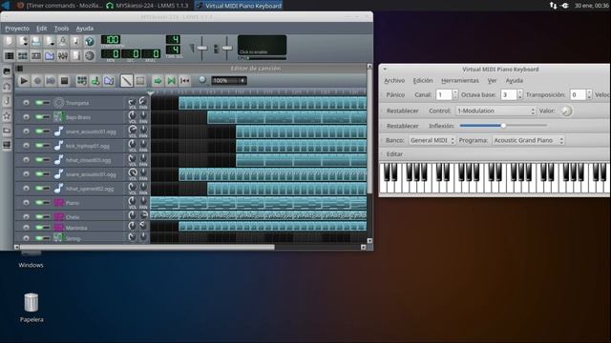Image resolution: width=611 pixels, height=343 pixels.
Task: Create a new project in LMMS toolbar
Action: click(9, 41)
